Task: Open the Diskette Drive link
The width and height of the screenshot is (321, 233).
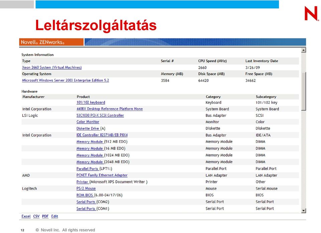Action: click(x=88, y=129)
